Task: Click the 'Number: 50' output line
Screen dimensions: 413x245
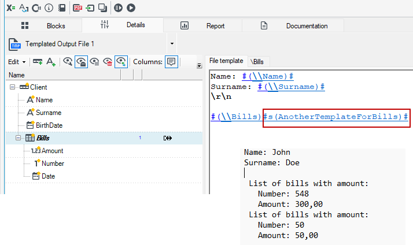Action: point(281,225)
